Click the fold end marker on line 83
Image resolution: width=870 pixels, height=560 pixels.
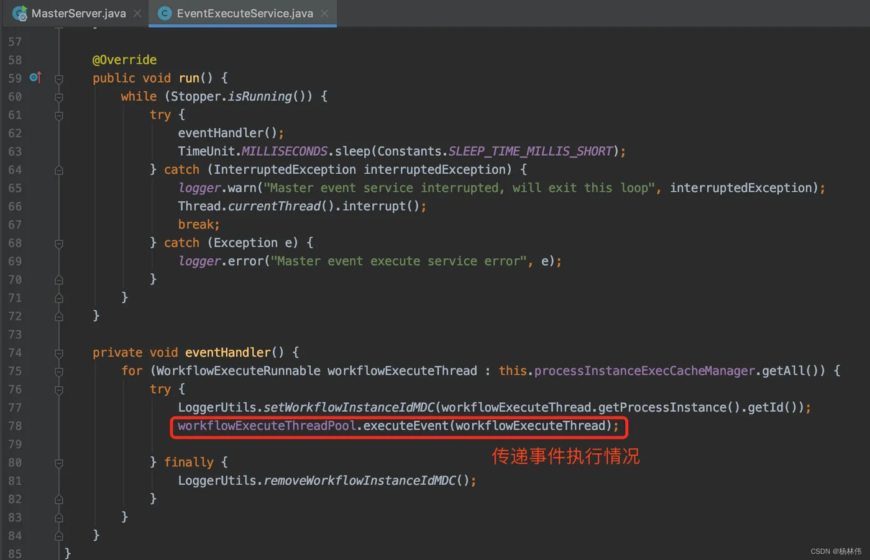(59, 518)
